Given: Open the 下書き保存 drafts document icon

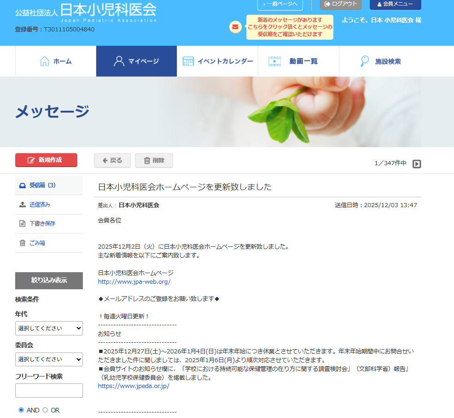Looking at the screenshot, I should pos(23,223).
